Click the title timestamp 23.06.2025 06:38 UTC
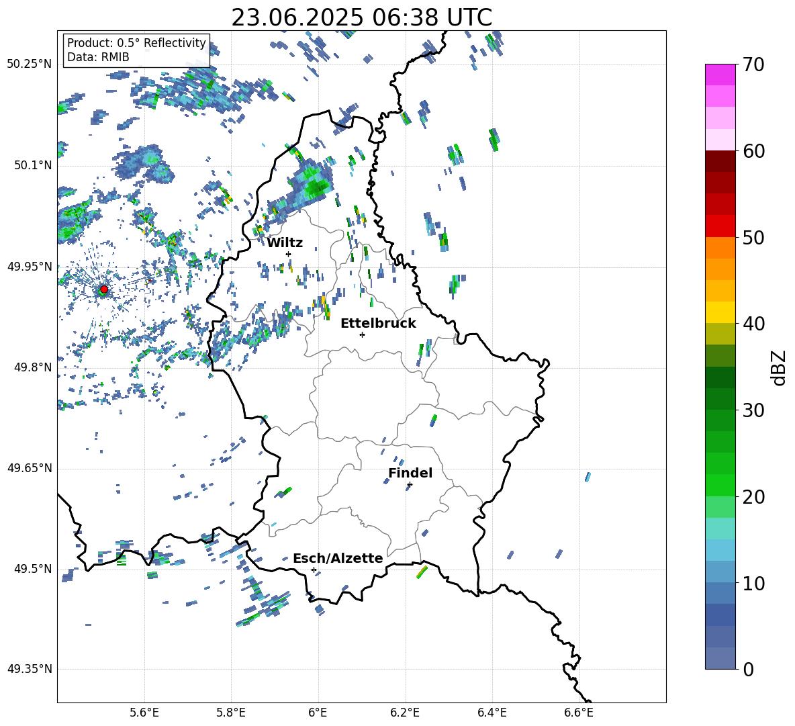Screen dimensions: 795x726 (x=362, y=17)
